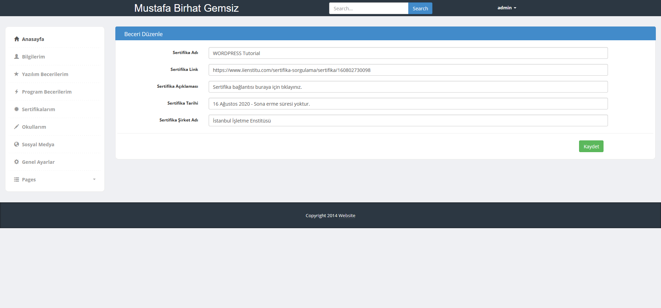Click the globe icon beside Sosyal Medya
661x308 pixels.
17,144
